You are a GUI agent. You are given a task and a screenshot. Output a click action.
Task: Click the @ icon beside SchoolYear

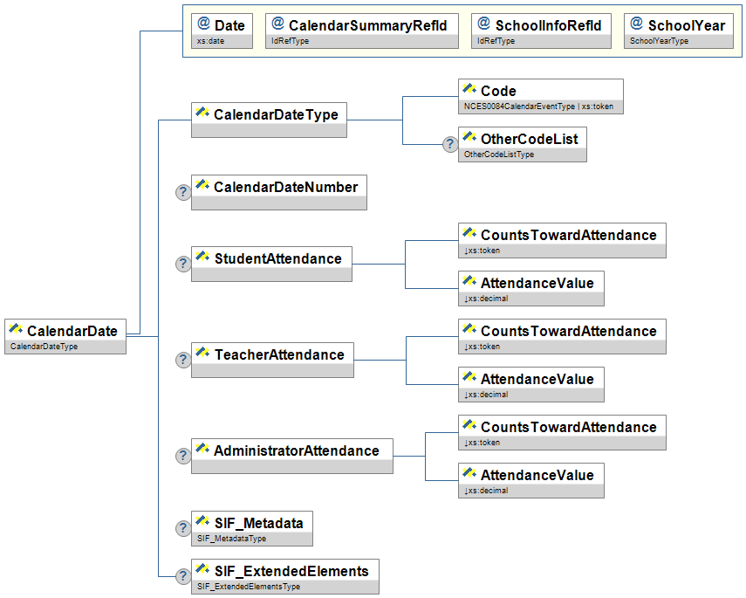click(x=636, y=24)
